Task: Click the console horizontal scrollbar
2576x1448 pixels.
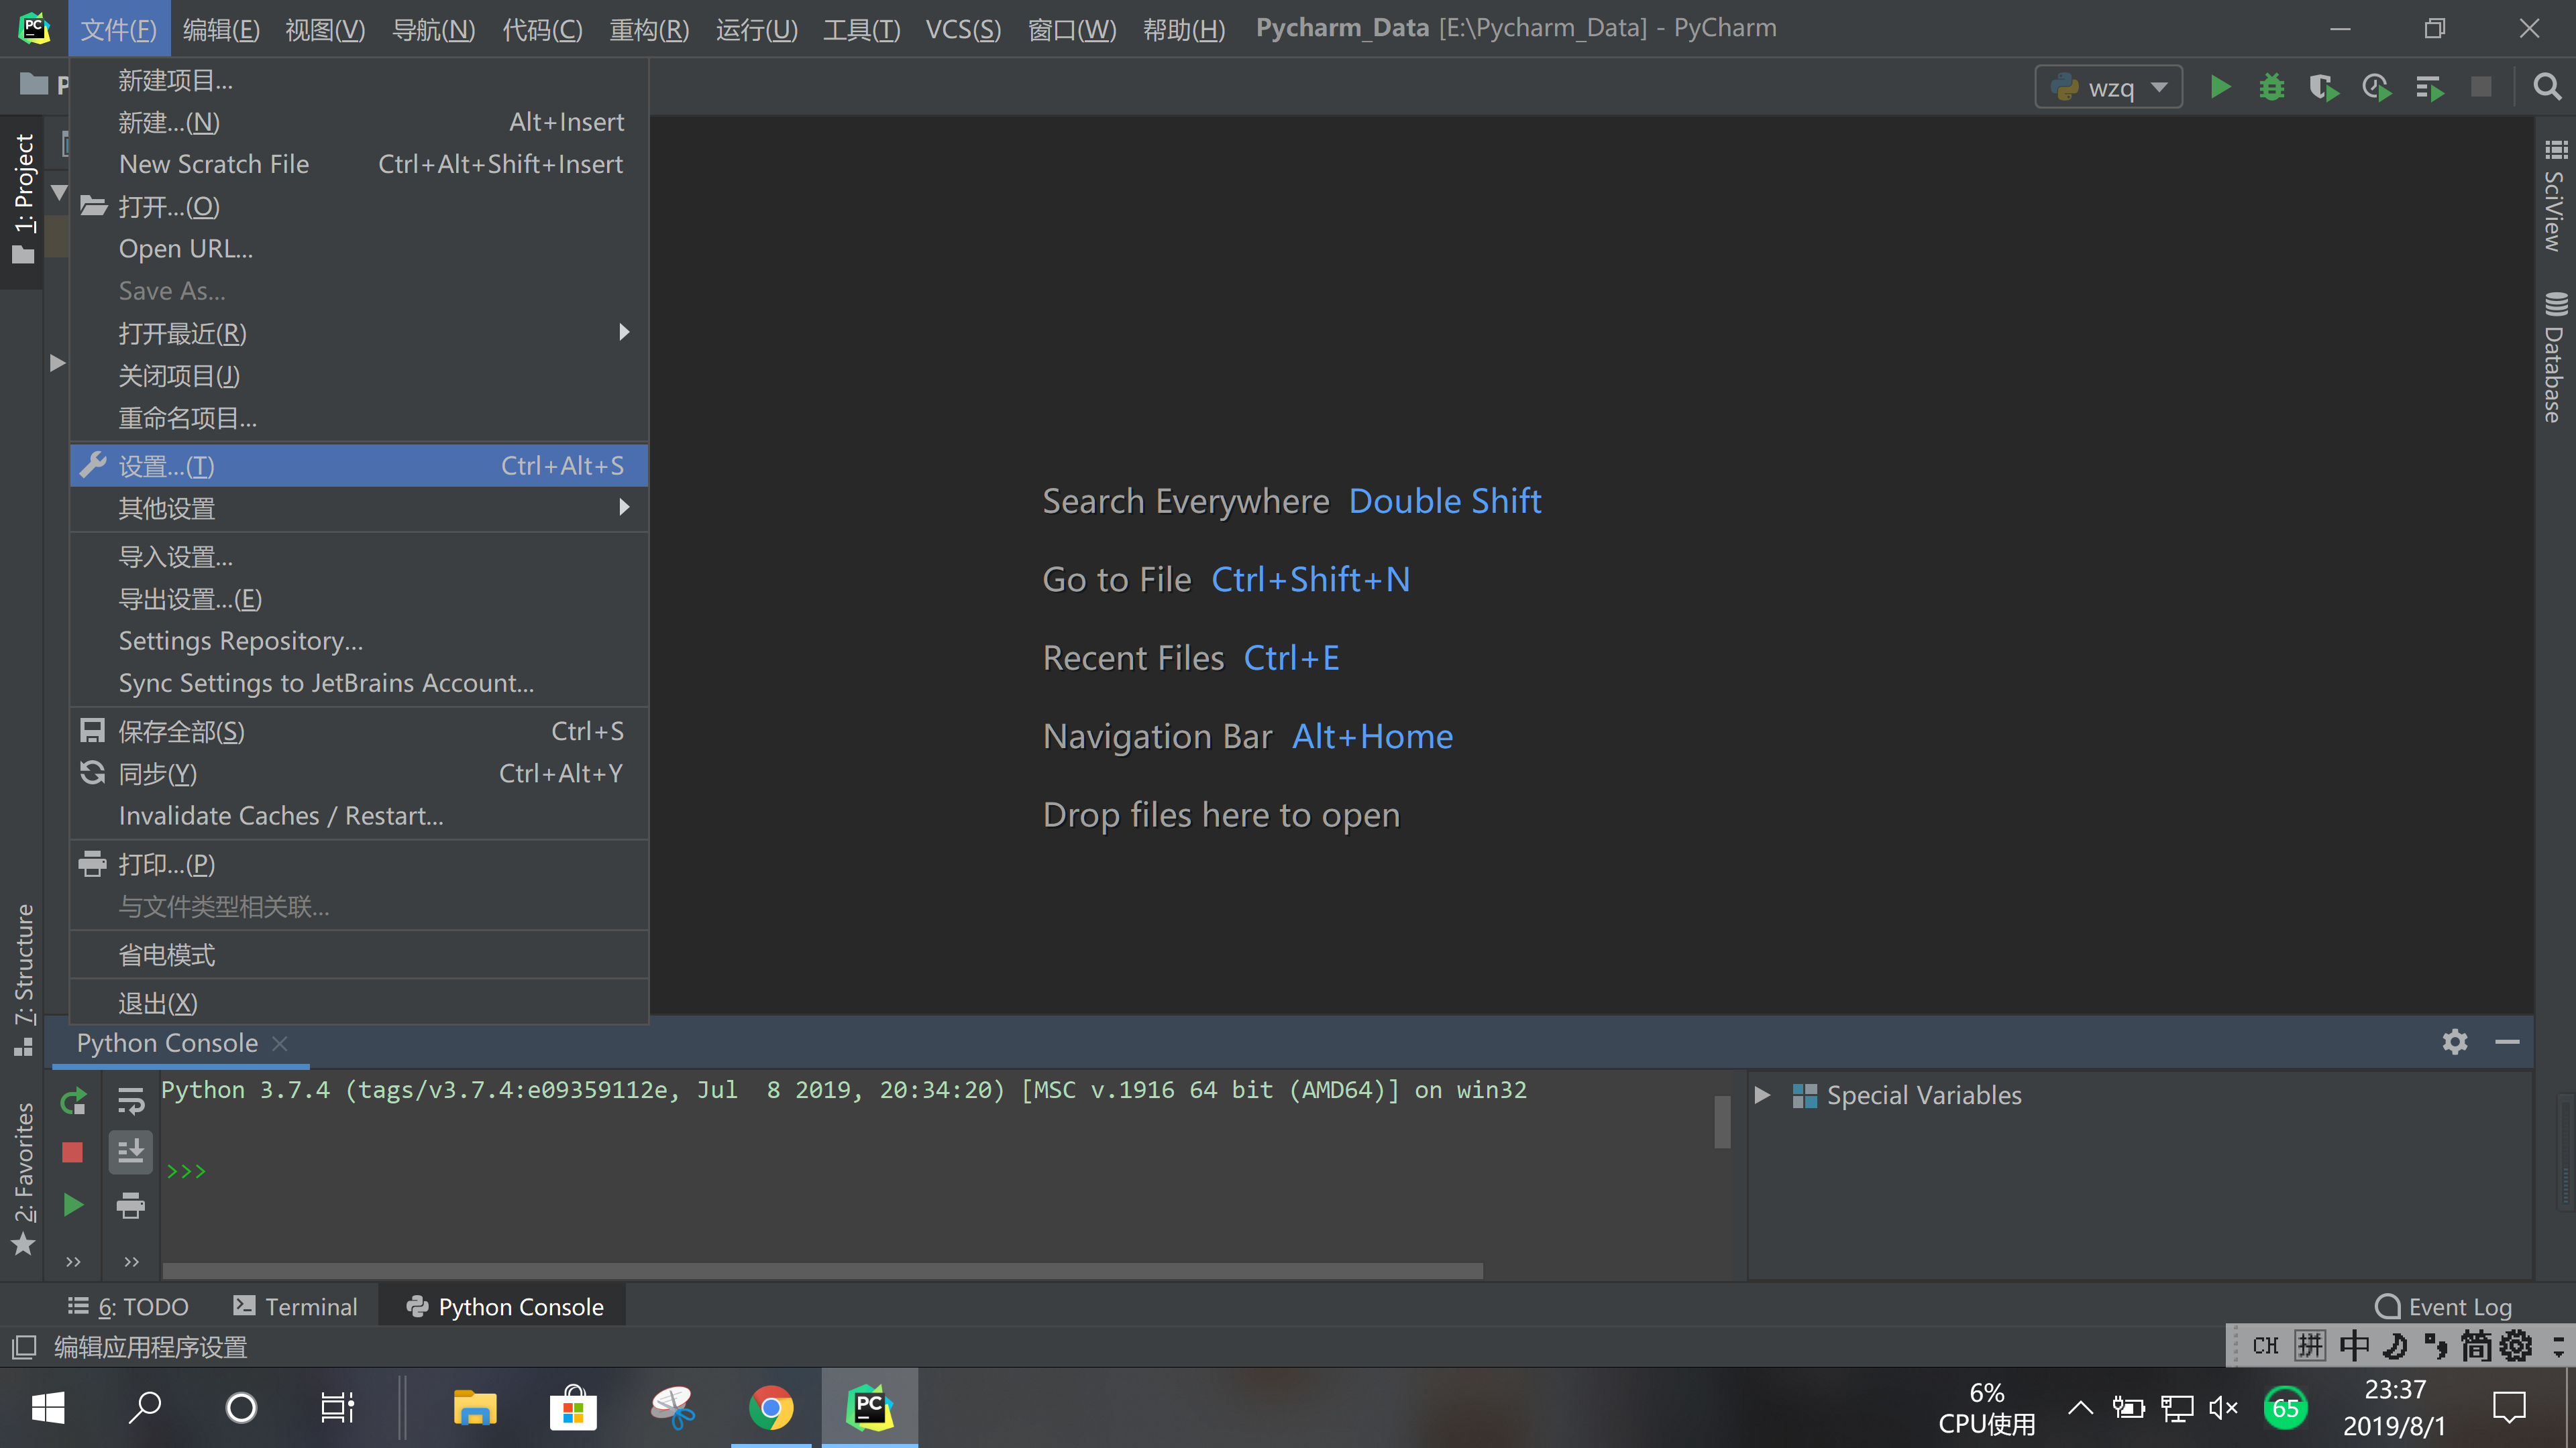Action: 822,1271
